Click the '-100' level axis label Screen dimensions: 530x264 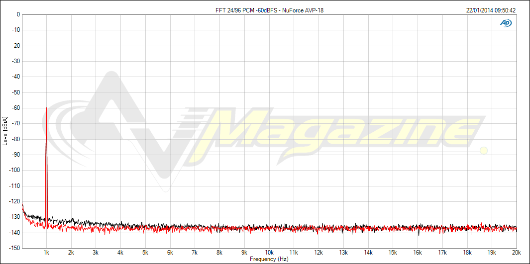pyautogui.click(x=15, y=171)
